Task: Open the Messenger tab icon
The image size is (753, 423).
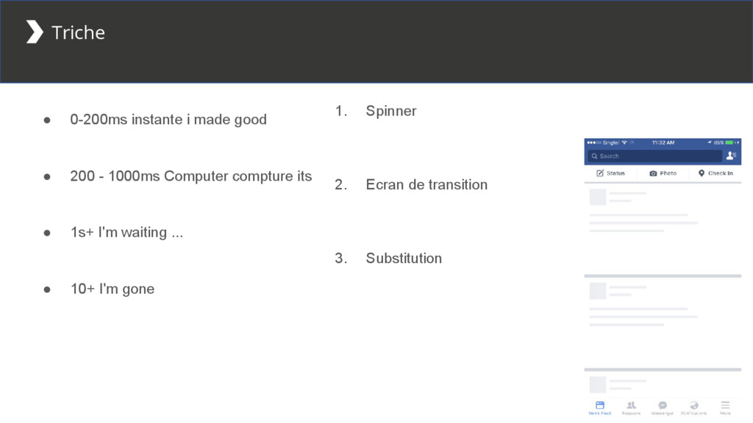Action: [x=663, y=405]
